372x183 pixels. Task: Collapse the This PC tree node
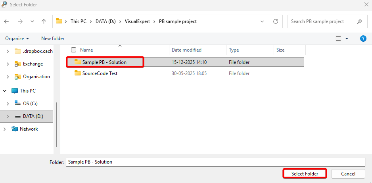[x=4, y=91]
